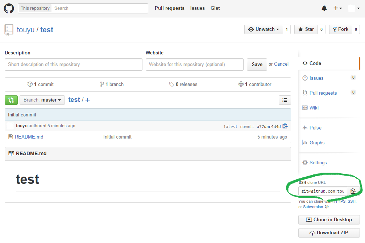Switch clone URL to Subversion
Image resolution: width=365 pixels, height=243 pixels.
coord(313,207)
